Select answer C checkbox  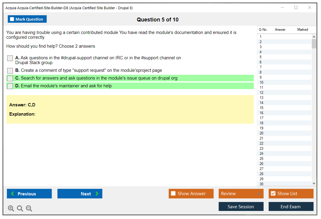coord(10,78)
